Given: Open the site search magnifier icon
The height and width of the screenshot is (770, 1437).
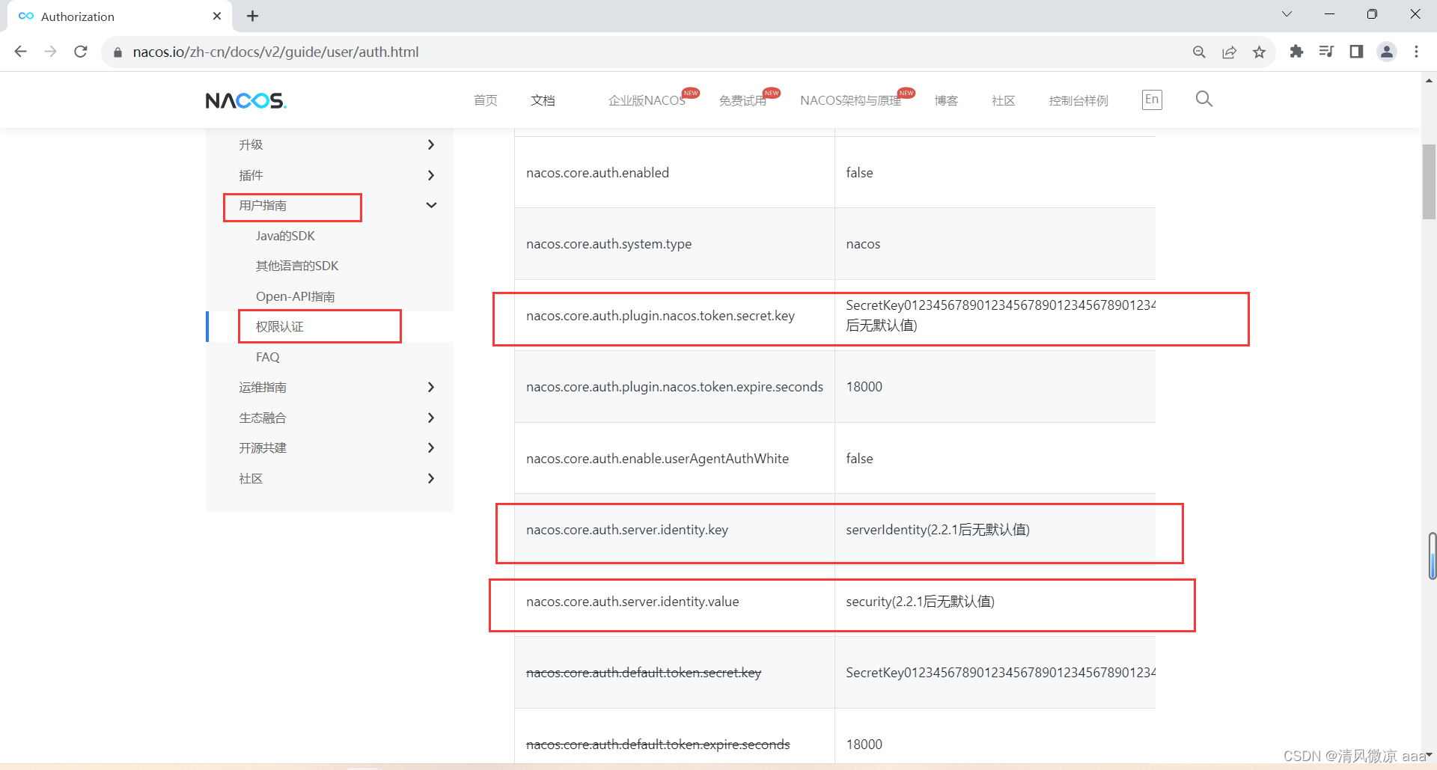Looking at the screenshot, I should [x=1203, y=99].
